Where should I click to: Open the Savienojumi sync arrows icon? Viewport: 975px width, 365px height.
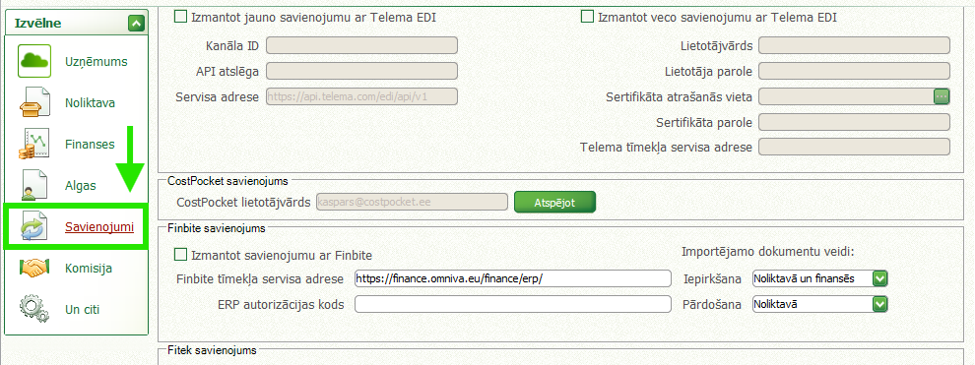(33, 226)
